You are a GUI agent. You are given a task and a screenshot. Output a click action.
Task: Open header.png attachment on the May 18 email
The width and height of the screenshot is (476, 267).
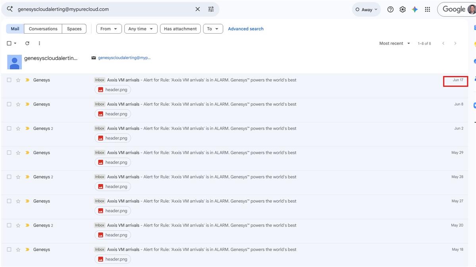113,259
